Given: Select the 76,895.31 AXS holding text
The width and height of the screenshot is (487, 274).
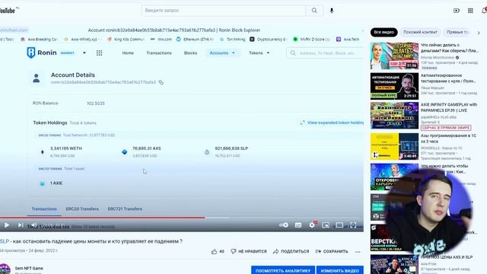Looking at the screenshot, I should (147, 148).
